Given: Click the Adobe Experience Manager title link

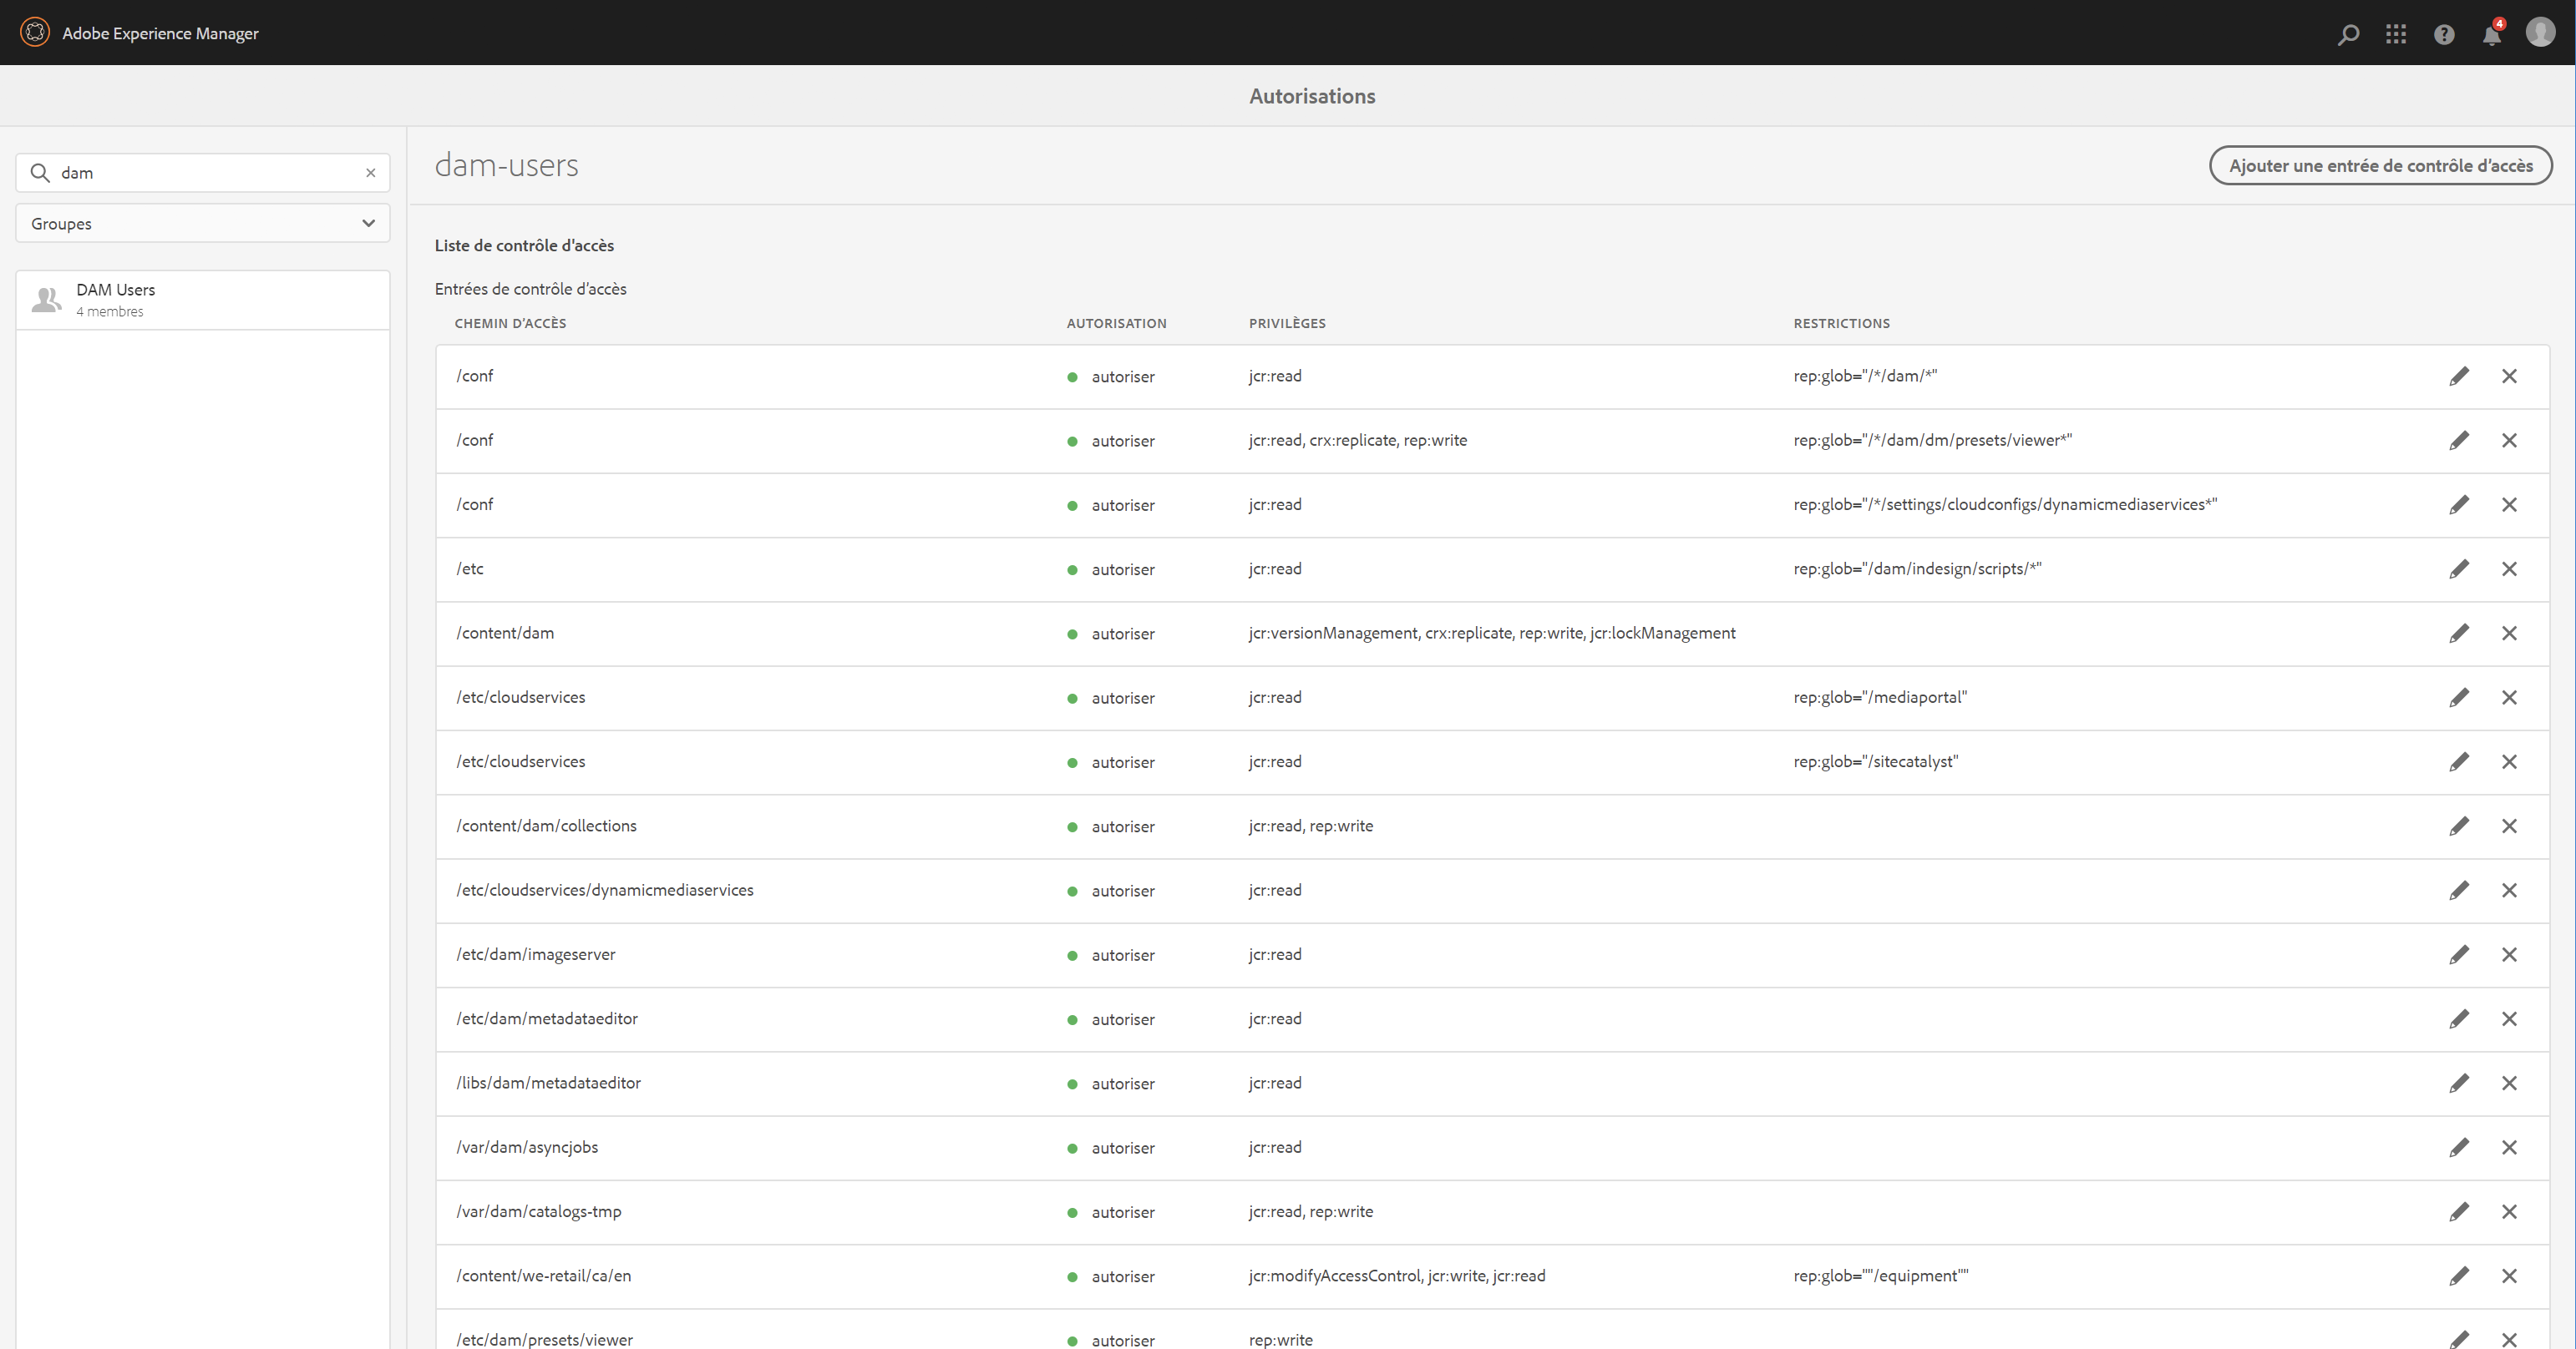Looking at the screenshot, I should click(160, 33).
